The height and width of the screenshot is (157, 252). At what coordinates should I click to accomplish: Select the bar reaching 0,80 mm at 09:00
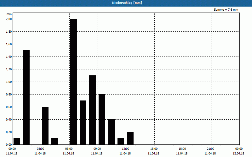(102, 119)
